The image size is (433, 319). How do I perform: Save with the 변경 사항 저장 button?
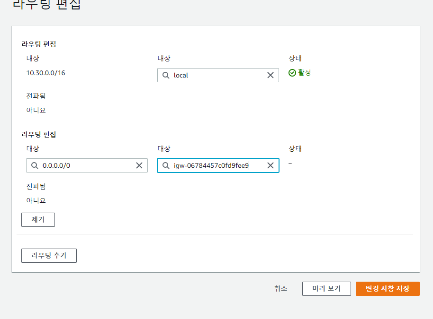(x=388, y=288)
